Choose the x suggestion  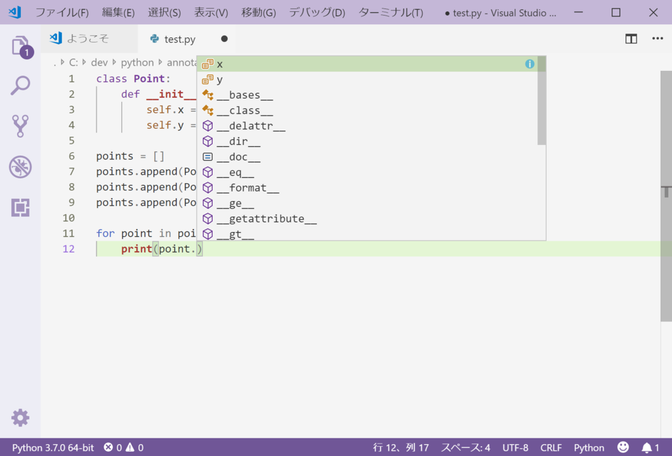click(x=367, y=64)
